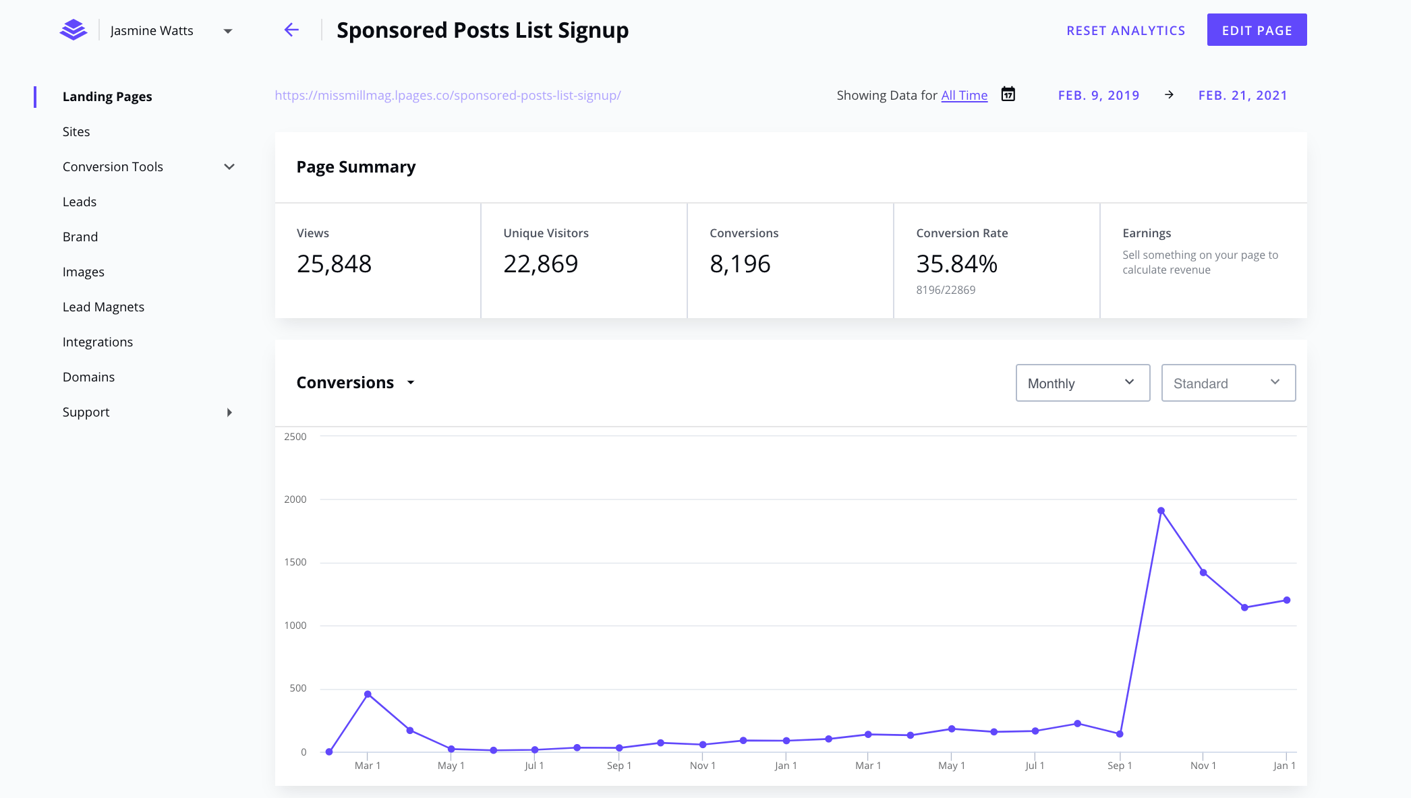
Task: Click the date range forward arrow icon
Action: 1168,94
